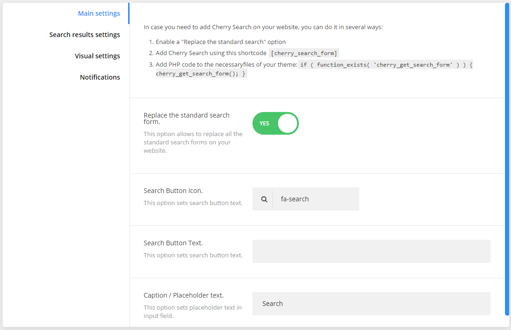Click the "Replace the standard search form." label
This screenshot has width=511, height=330.
pyautogui.click(x=187, y=118)
